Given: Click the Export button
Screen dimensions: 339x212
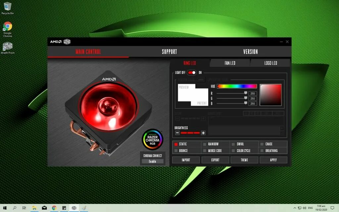Looking at the screenshot, I should [x=215, y=160].
